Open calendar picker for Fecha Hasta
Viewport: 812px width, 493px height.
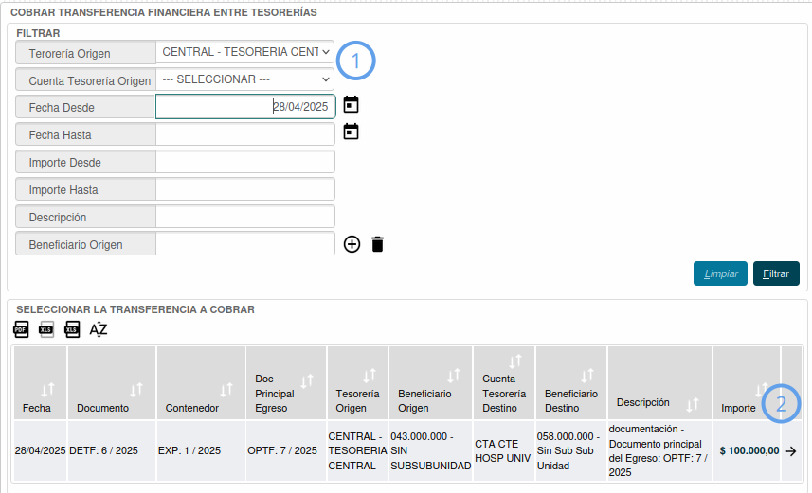tap(351, 132)
